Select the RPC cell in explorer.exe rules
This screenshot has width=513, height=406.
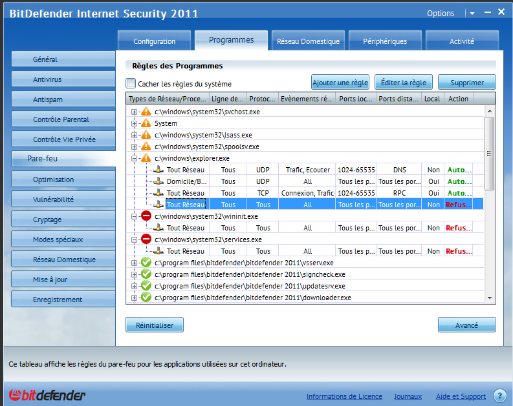tap(399, 193)
